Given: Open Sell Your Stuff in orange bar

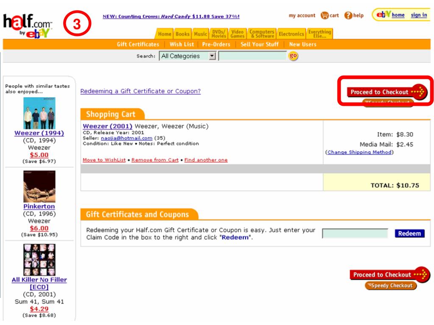Looking at the screenshot, I should click(259, 44).
